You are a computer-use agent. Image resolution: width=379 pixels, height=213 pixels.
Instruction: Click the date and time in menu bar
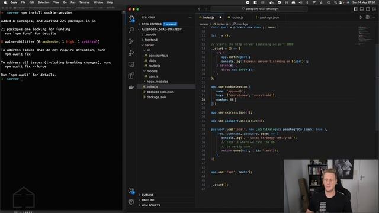(x=364, y=2)
